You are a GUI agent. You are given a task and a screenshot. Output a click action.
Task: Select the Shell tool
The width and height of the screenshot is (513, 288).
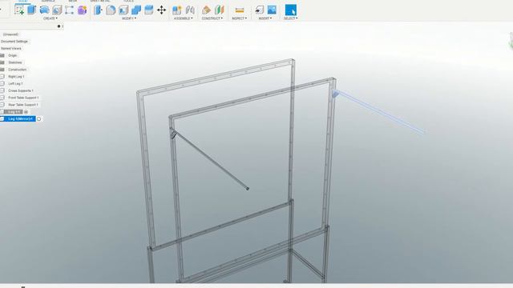(x=123, y=10)
